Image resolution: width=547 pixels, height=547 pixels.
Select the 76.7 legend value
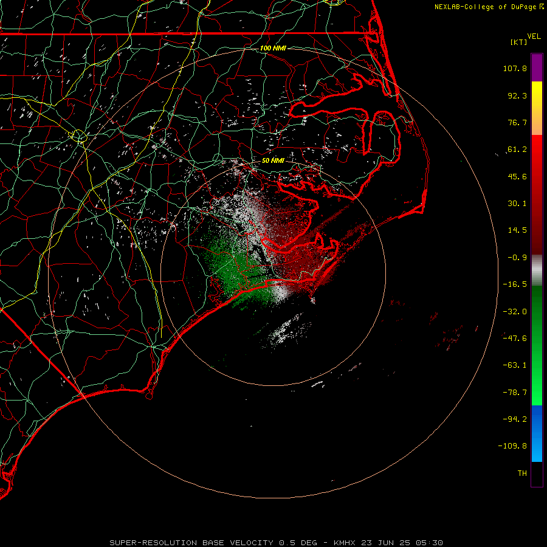coord(517,122)
